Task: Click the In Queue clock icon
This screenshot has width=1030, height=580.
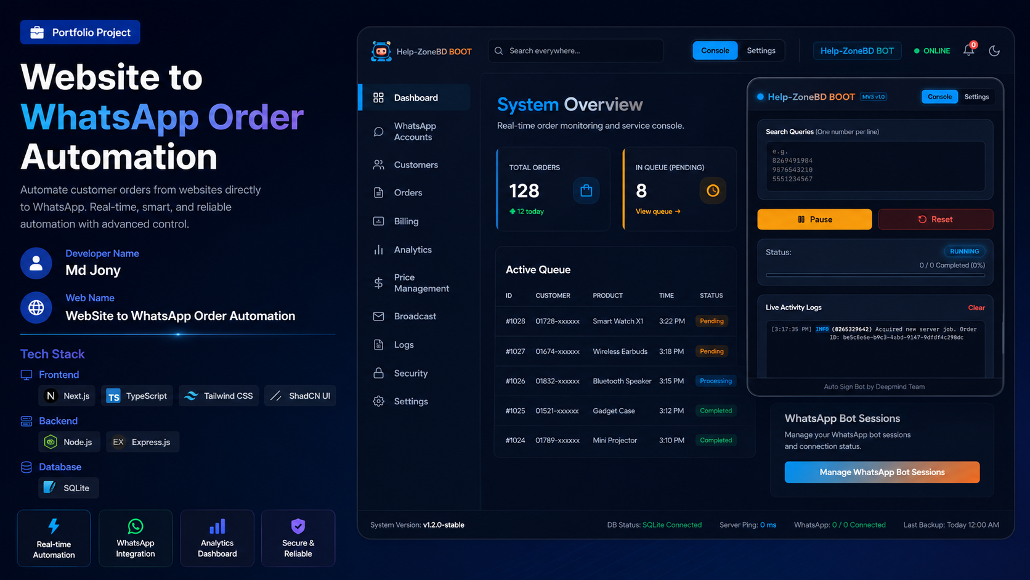Action: [x=713, y=190]
